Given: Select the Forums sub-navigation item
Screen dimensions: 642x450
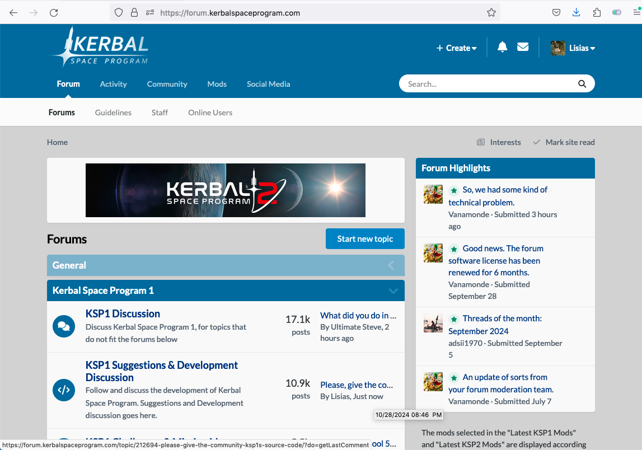Looking at the screenshot, I should pos(62,112).
